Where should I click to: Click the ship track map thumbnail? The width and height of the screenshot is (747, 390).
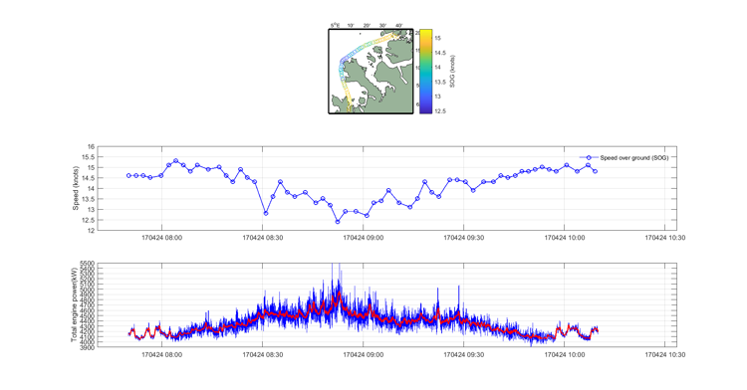[371, 72]
